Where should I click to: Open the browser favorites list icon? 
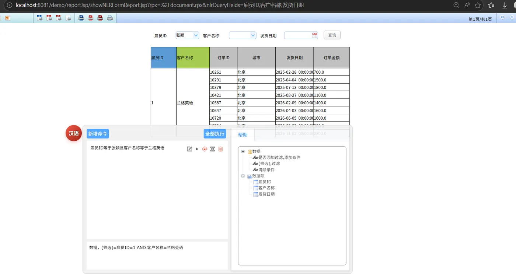(x=491, y=5)
